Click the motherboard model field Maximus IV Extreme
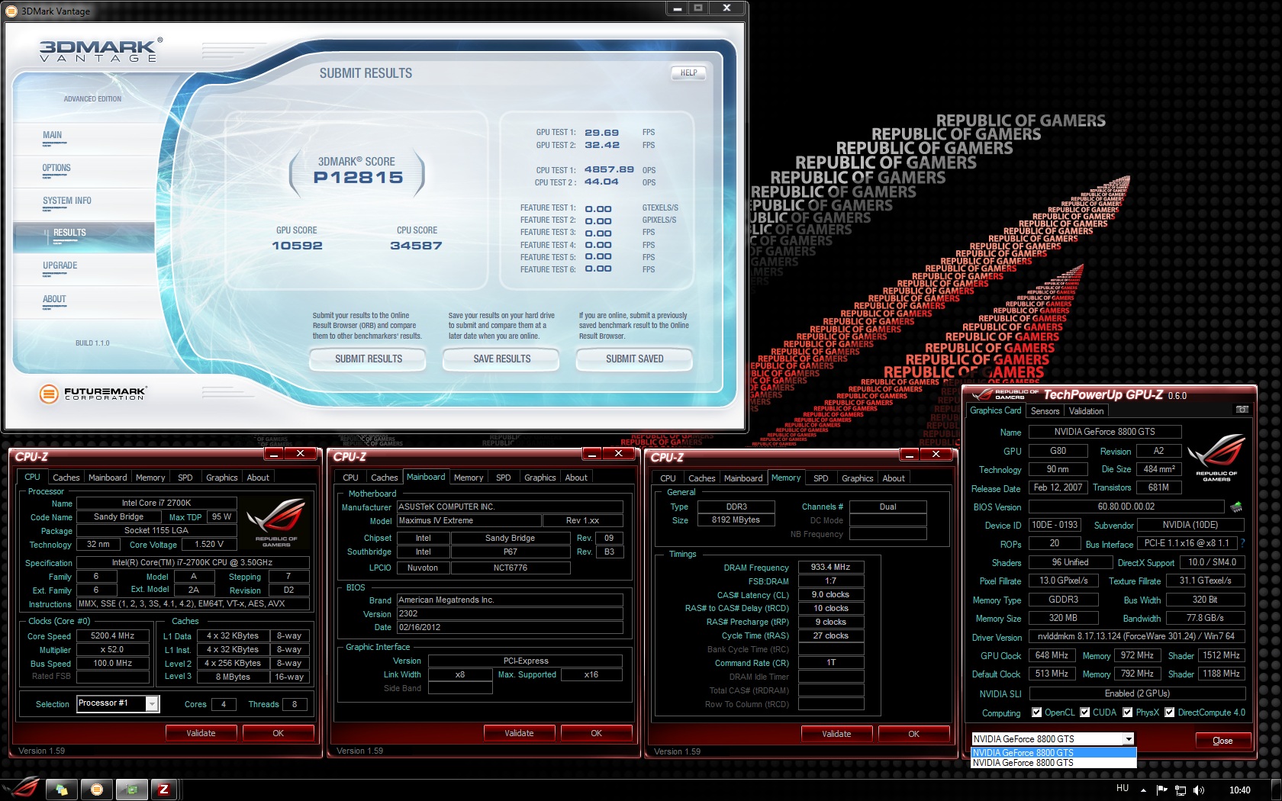This screenshot has height=801, width=1282. (x=469, y=520)
